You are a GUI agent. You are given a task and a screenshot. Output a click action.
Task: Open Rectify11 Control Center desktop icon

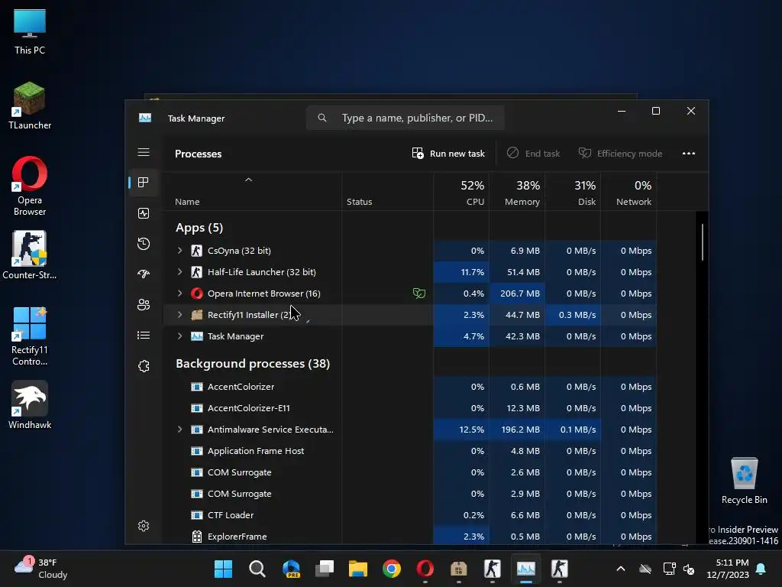tap(30, 336)
